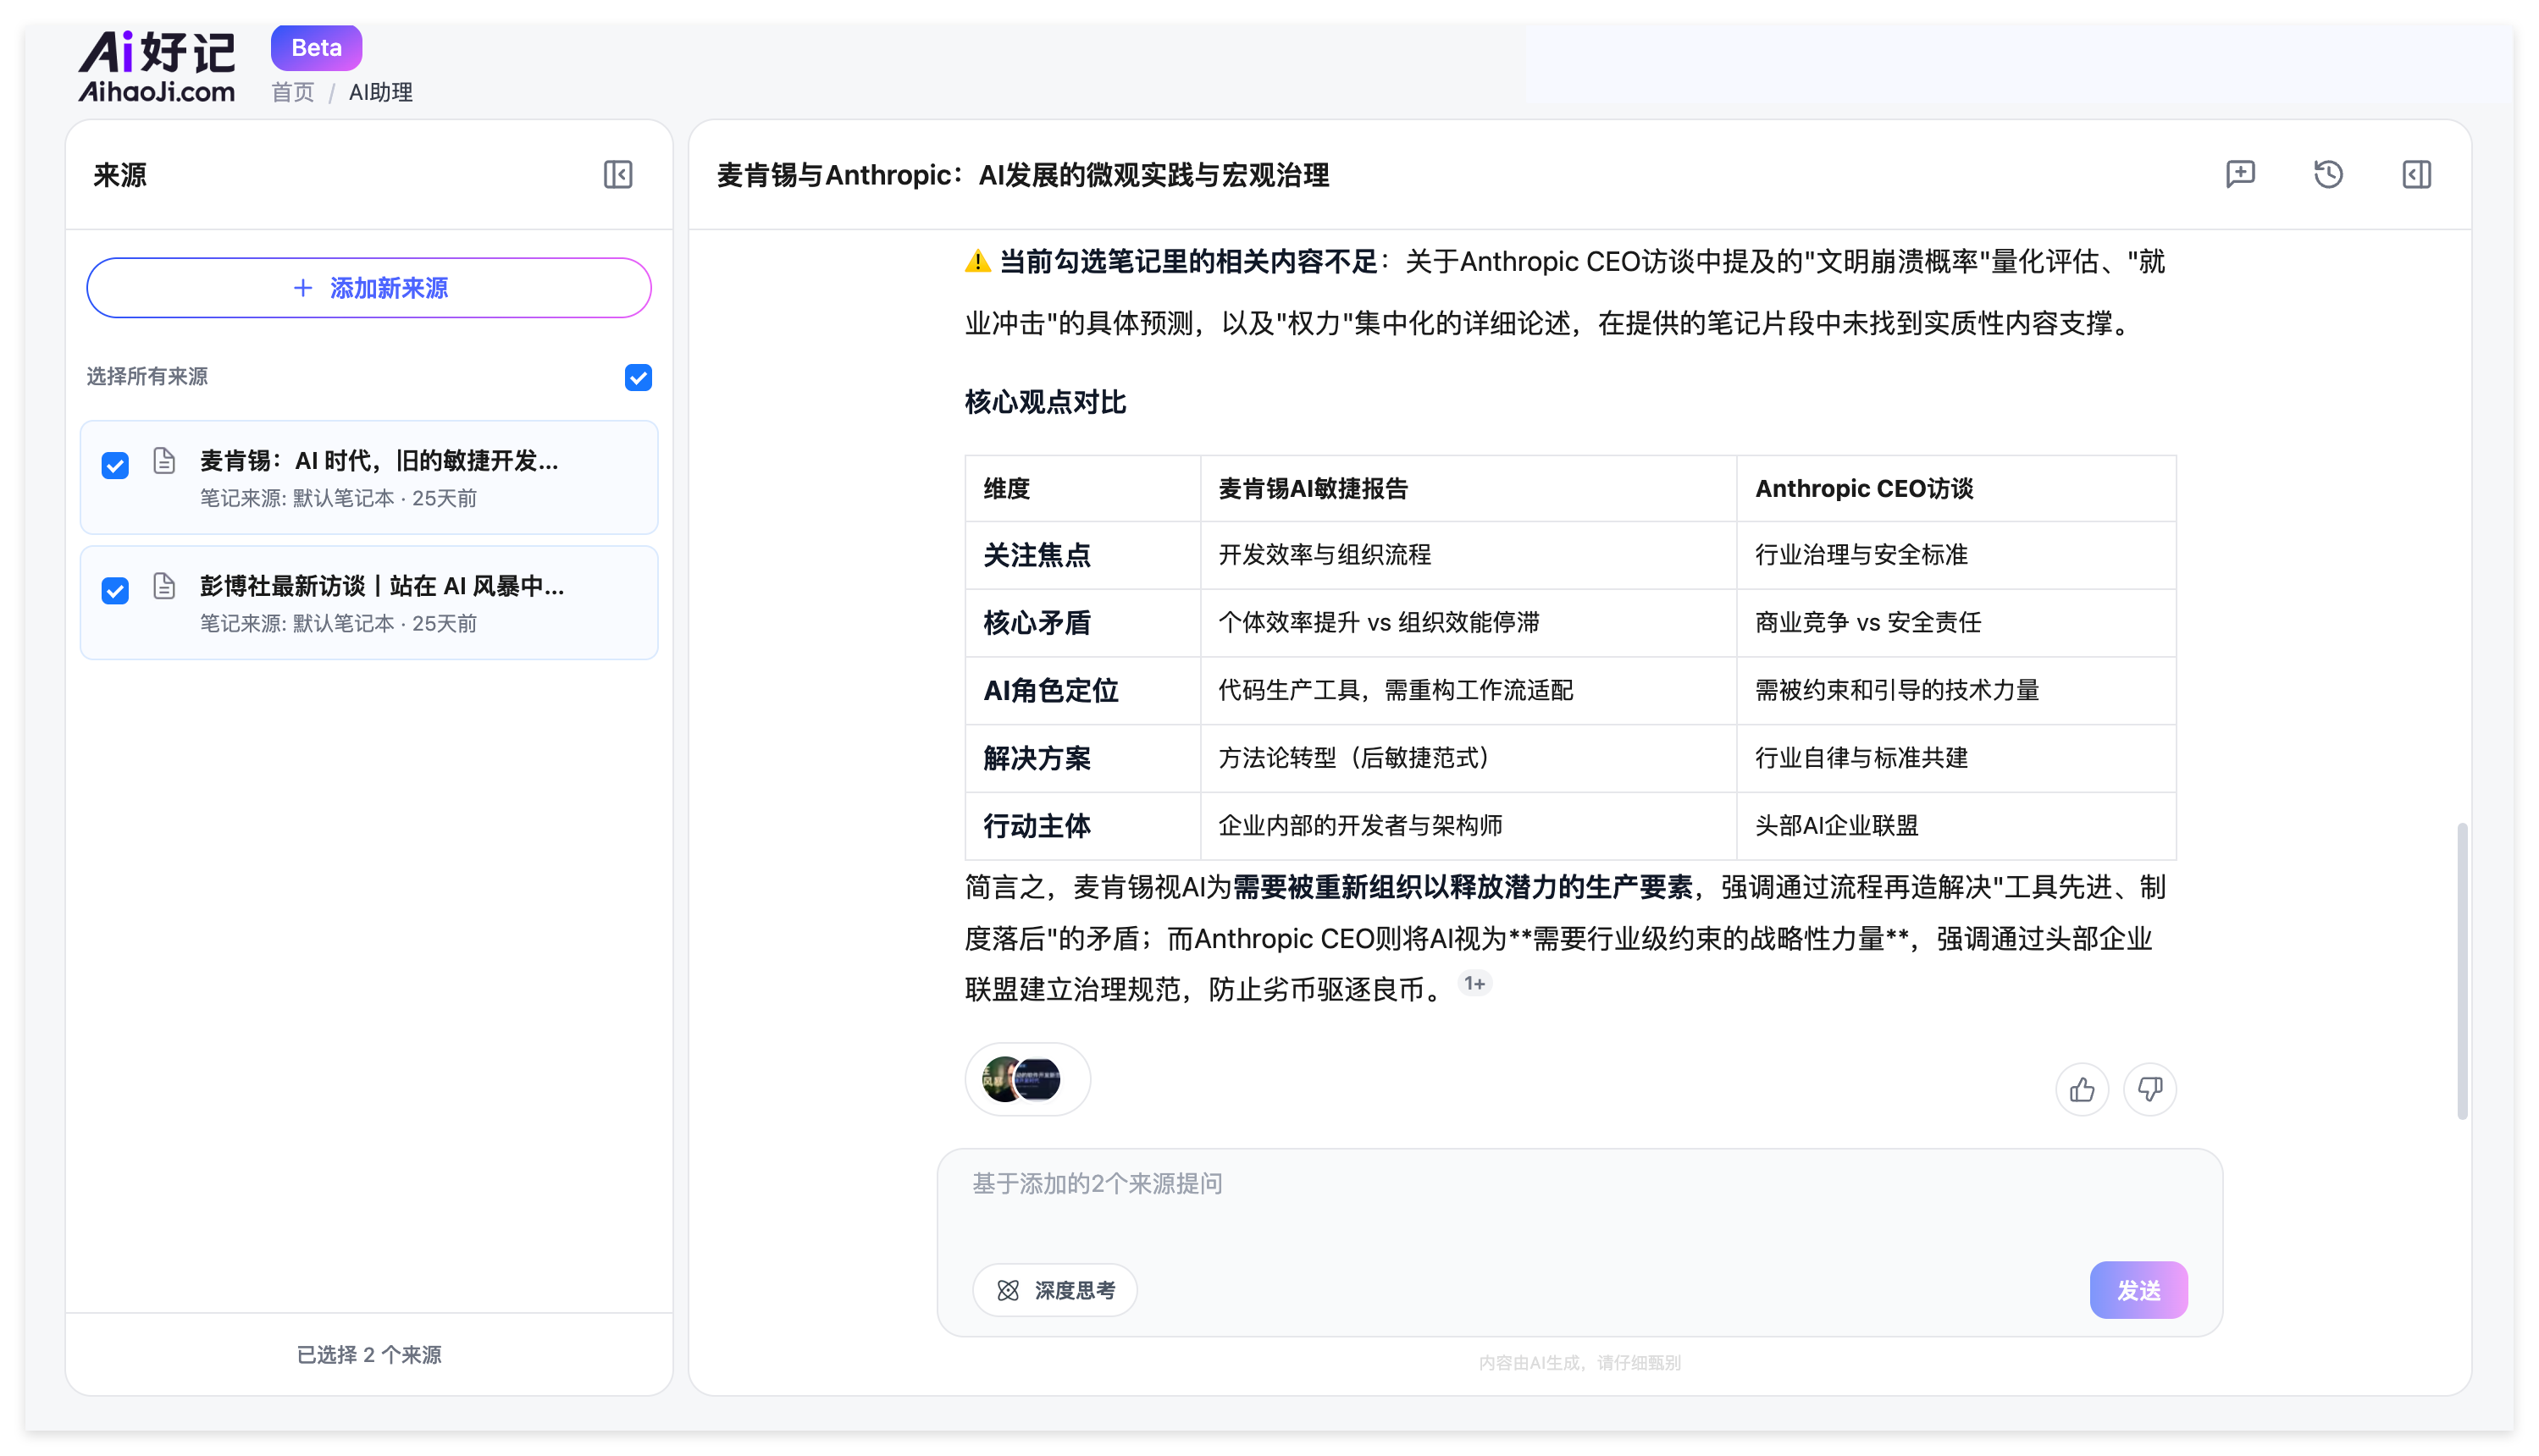
Task: Uncheck 彭博社最新访谈 source
Action: 115,590
